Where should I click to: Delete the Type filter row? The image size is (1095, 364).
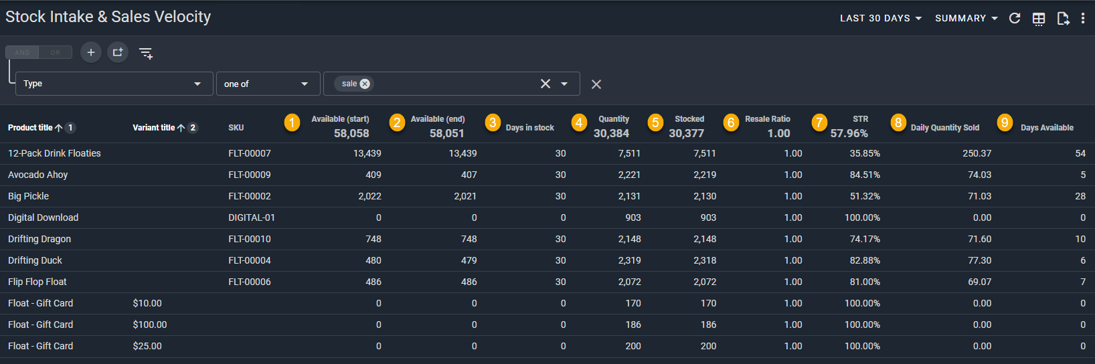(x=596, y=84)
